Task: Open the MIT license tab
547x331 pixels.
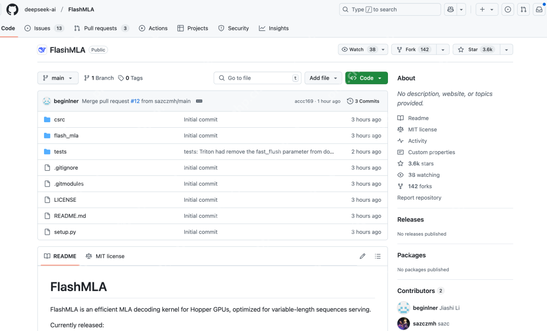Action: pyautogui.click(x=105, y=256)
